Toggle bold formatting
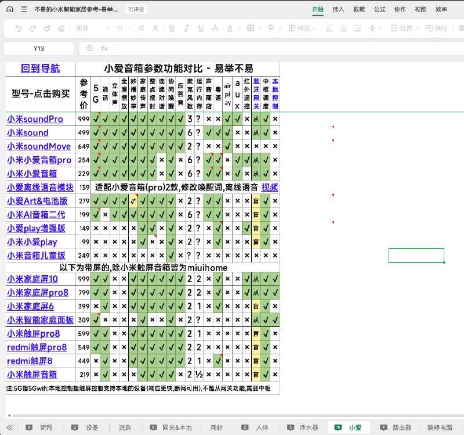Image resolution: width=464 pixels, height=435 pixels. [172, 28]
